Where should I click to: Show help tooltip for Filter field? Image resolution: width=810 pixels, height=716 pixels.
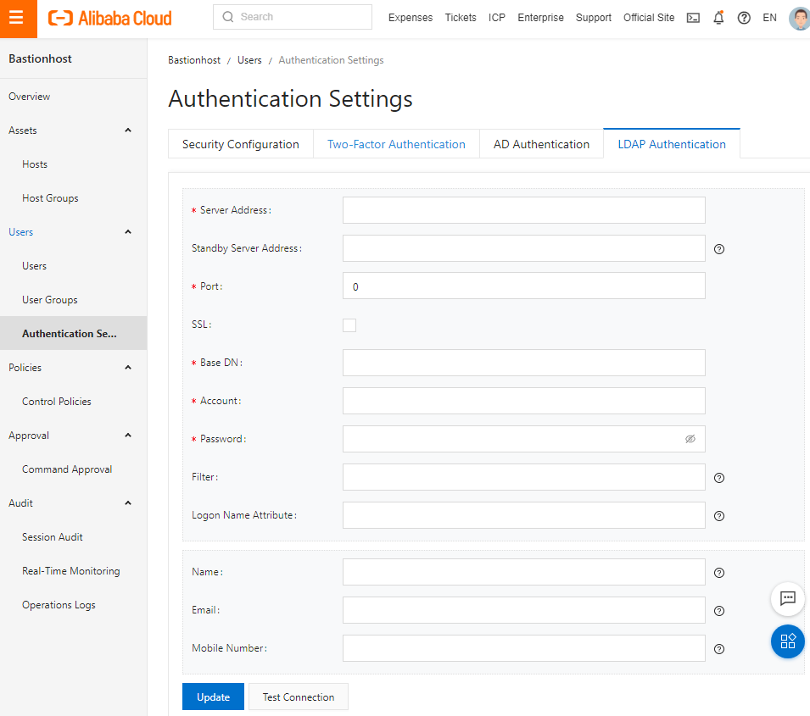718,478
